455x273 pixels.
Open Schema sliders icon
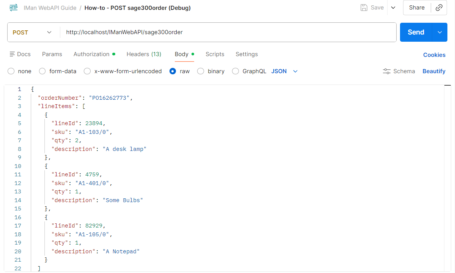[387, 71]
